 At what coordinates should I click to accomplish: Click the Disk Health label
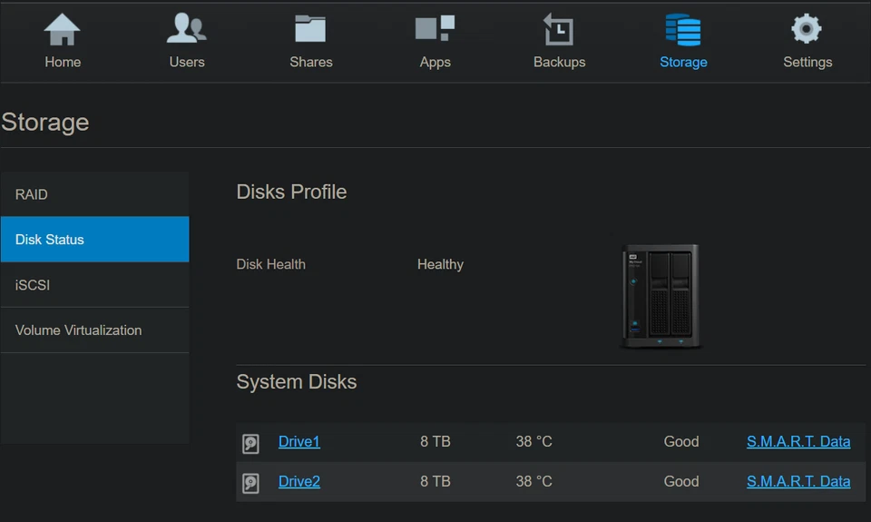click(271, 264)
